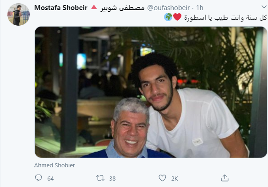This screenshot has height=187, width=268.
Task: Click the globe emoji in tweet text
Action: [168, 17]
